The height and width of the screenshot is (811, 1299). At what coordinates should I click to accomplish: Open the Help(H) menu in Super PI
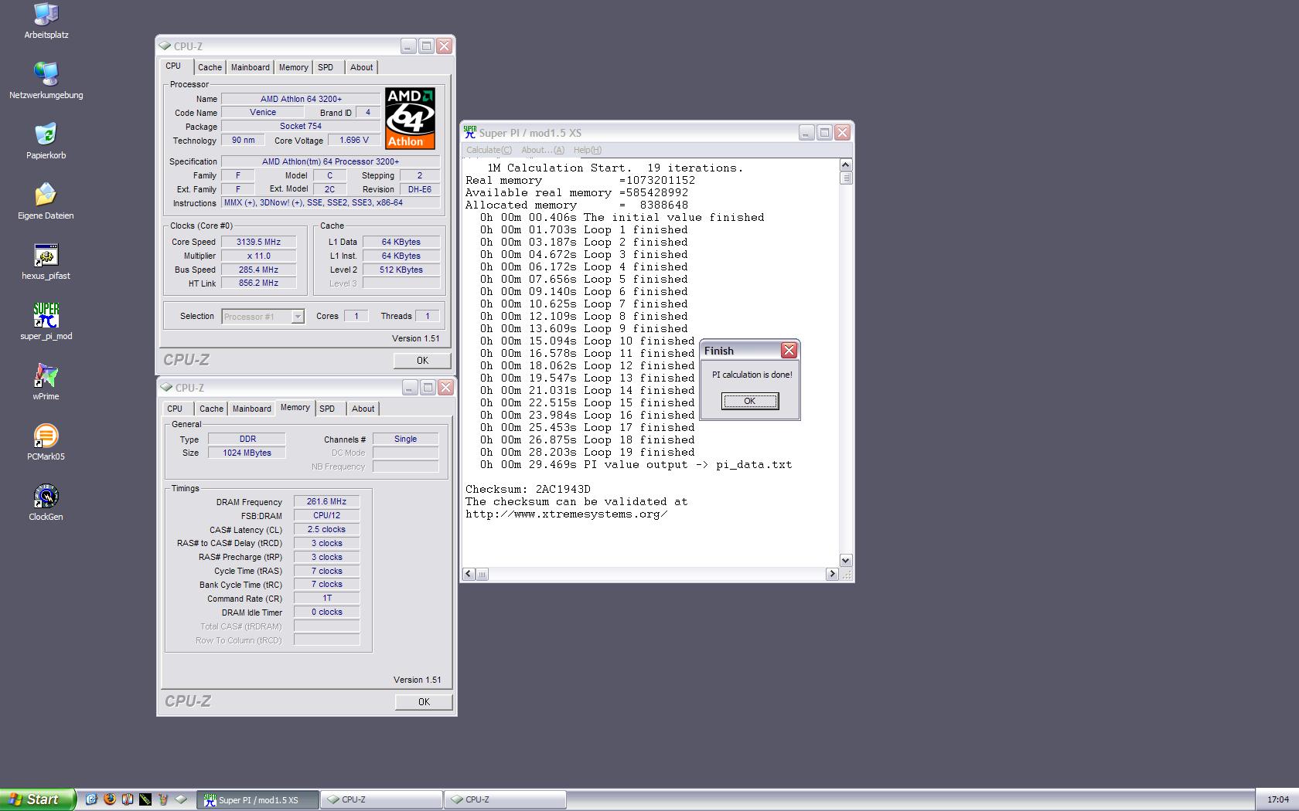click(x=588, y=150)
